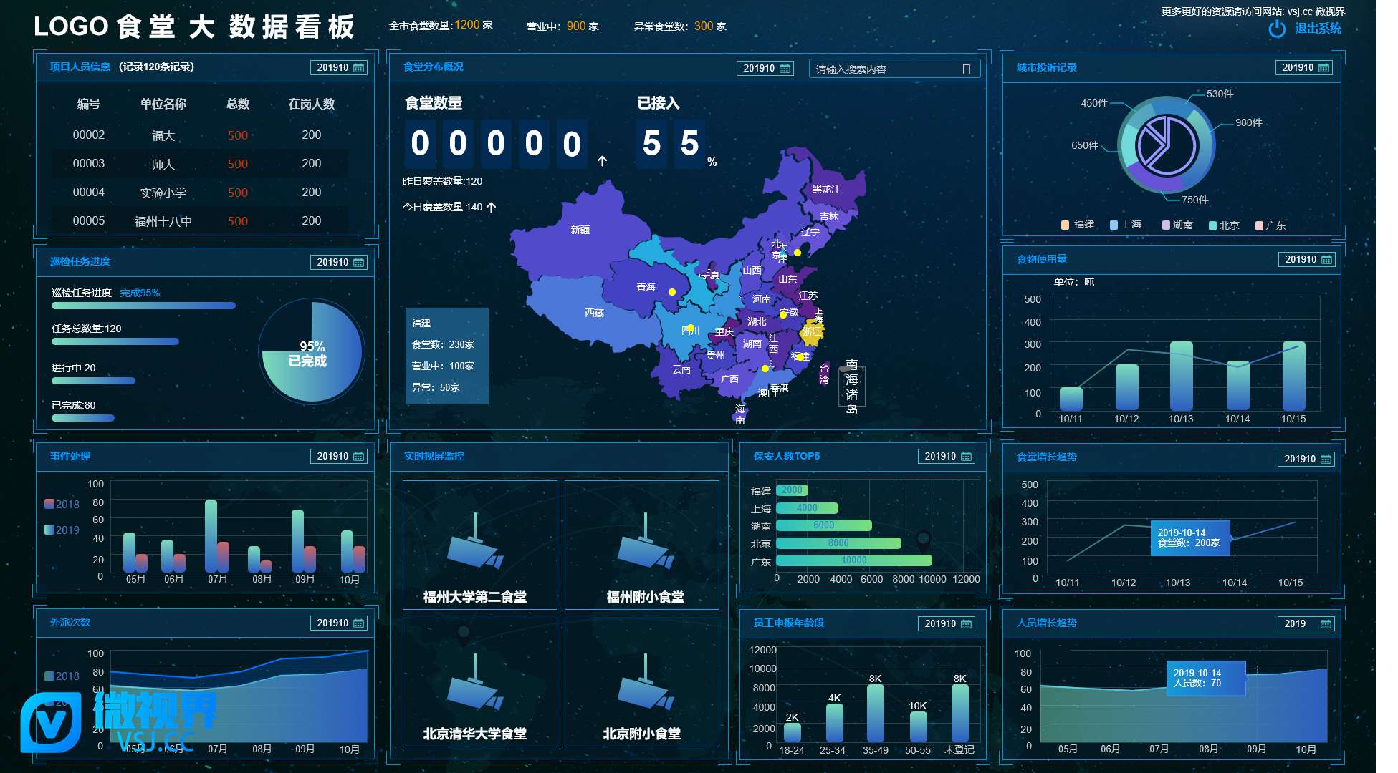Image resolution: width=1398 pixels, height=773 pixels.
Task: Open the 201910 date picker in 食物使用量
Action: coord(1306,260)
